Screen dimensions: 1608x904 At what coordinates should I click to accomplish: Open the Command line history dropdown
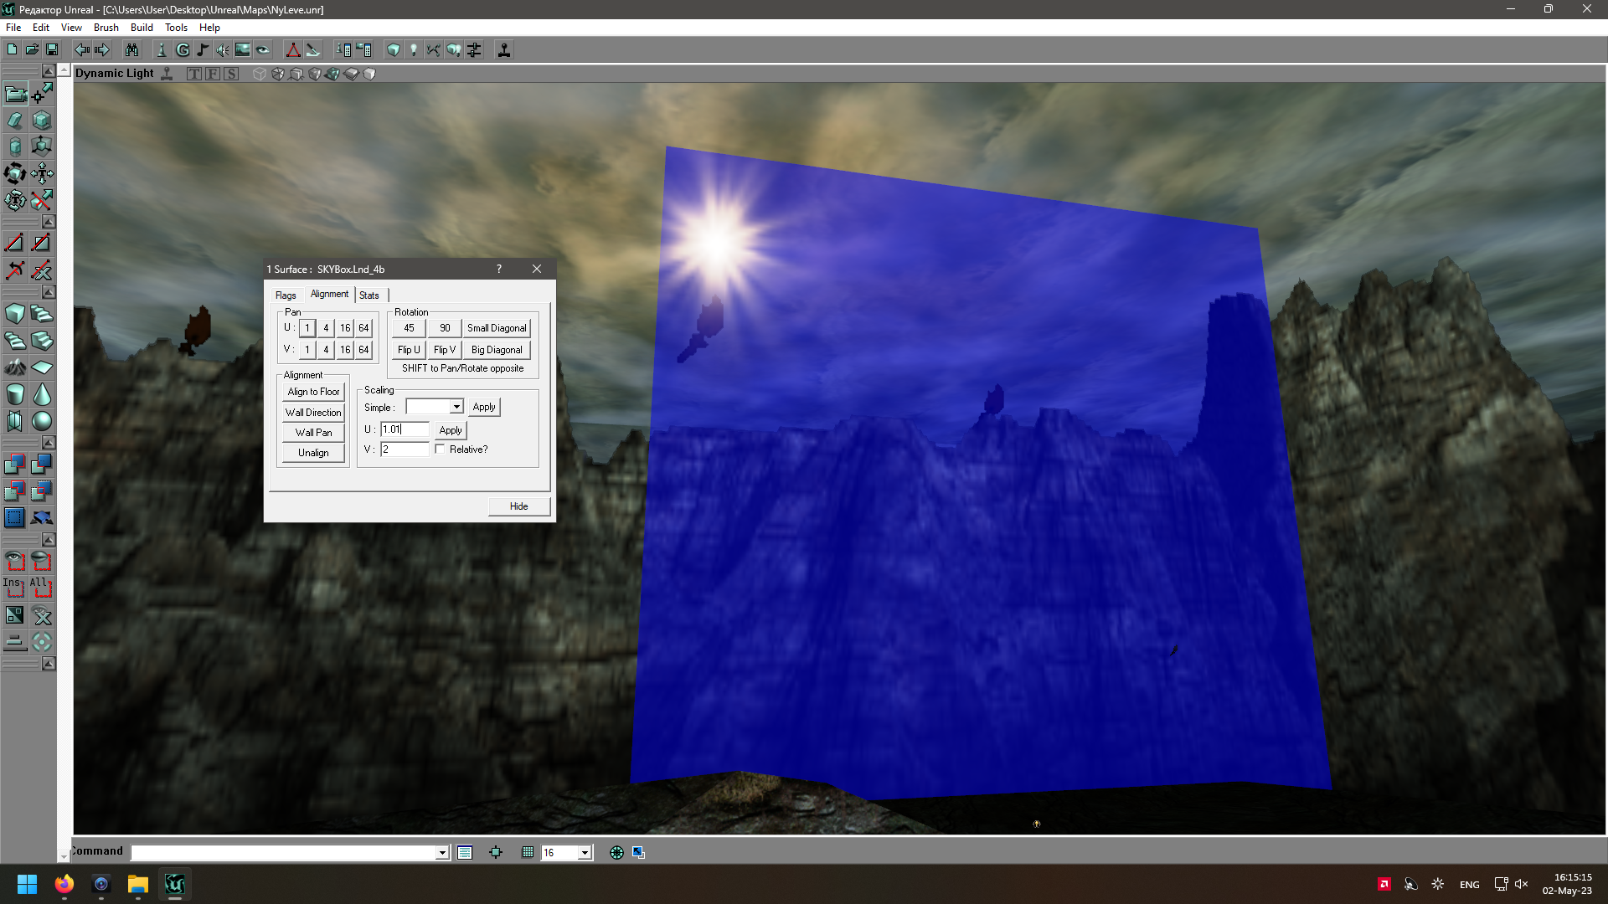(x=442, y=853)
